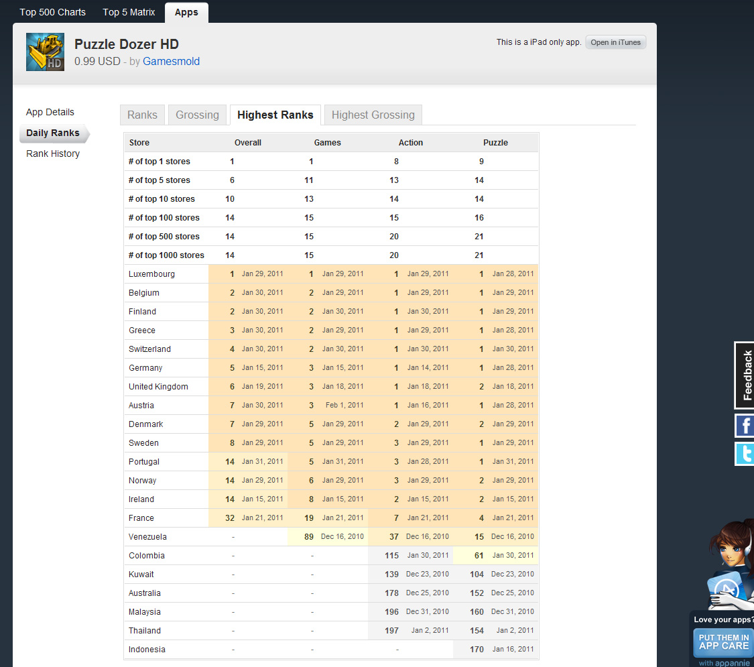
Task: Click the '# of top 10 stores' row label
Action: pos(162,199)
